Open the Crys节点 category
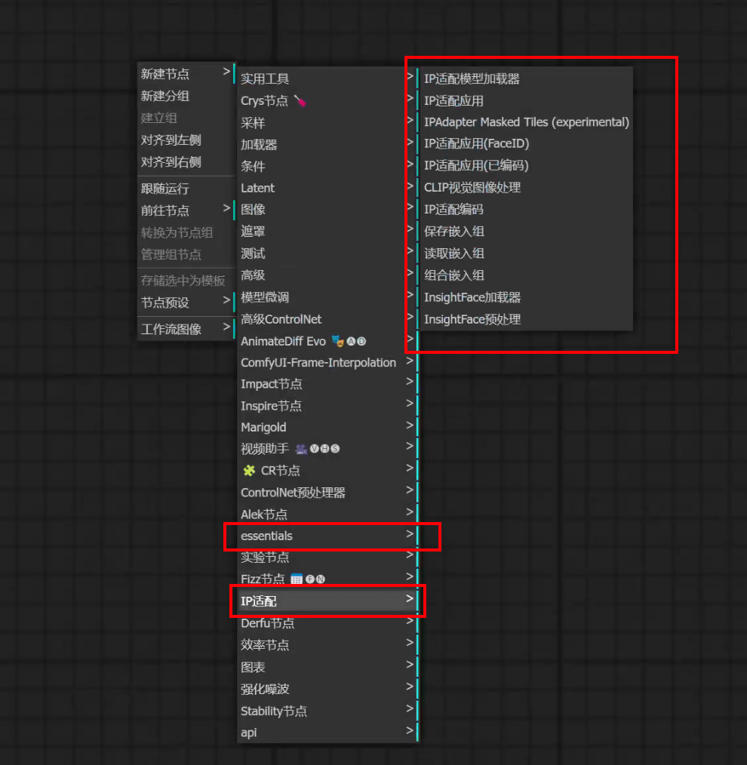The height and width of the screenshot is (765, 747). (327, 100)
